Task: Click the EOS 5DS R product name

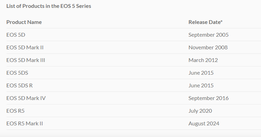Action: tap(20, 85)
